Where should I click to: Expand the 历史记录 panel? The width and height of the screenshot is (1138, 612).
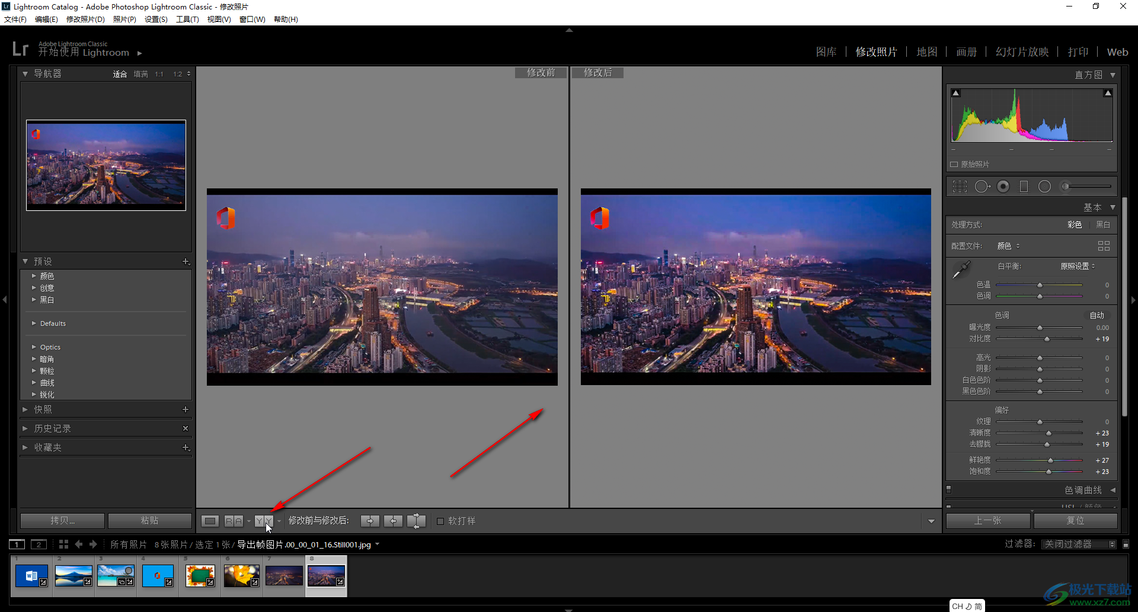pos(25,428)
